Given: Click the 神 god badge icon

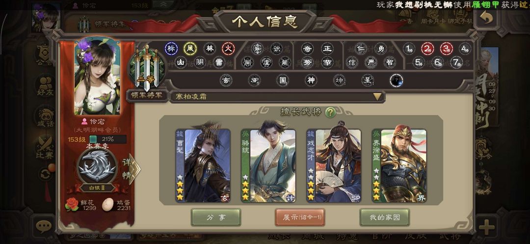Looking at the screenshot, I should tap(311, 81).
